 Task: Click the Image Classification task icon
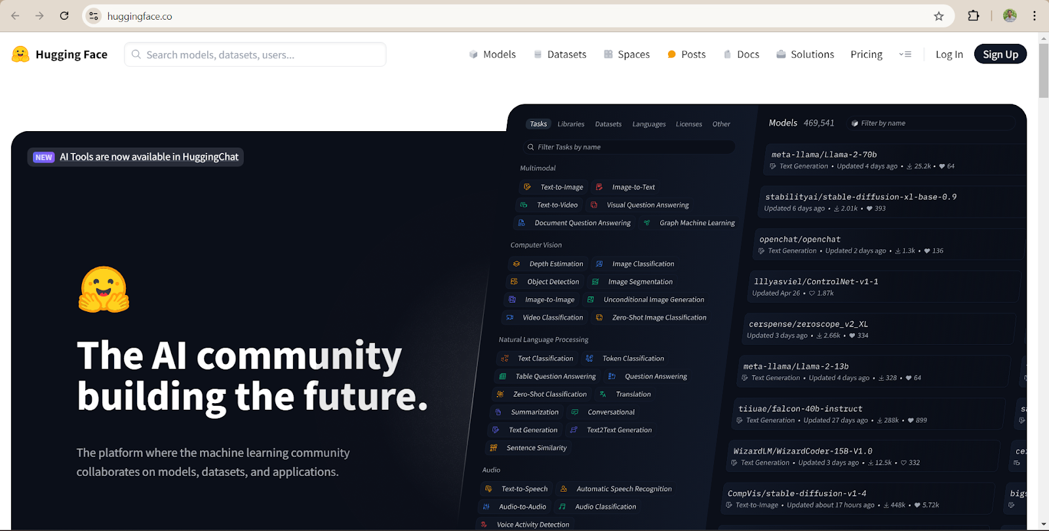599,264
